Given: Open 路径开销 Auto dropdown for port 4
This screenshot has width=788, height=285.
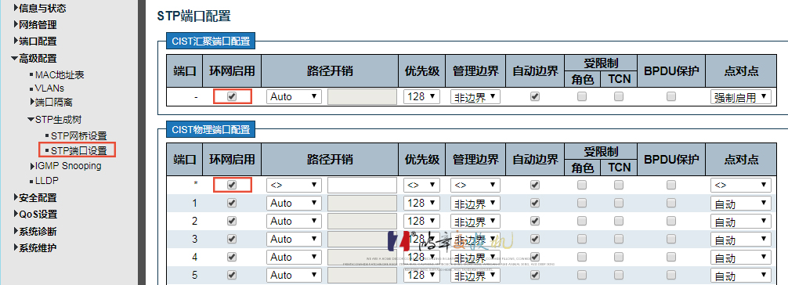Looking at the screenshot, I should click(x=294, y=258).
